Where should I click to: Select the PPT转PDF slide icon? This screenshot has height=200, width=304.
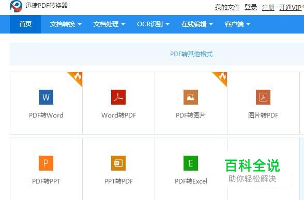118,163
